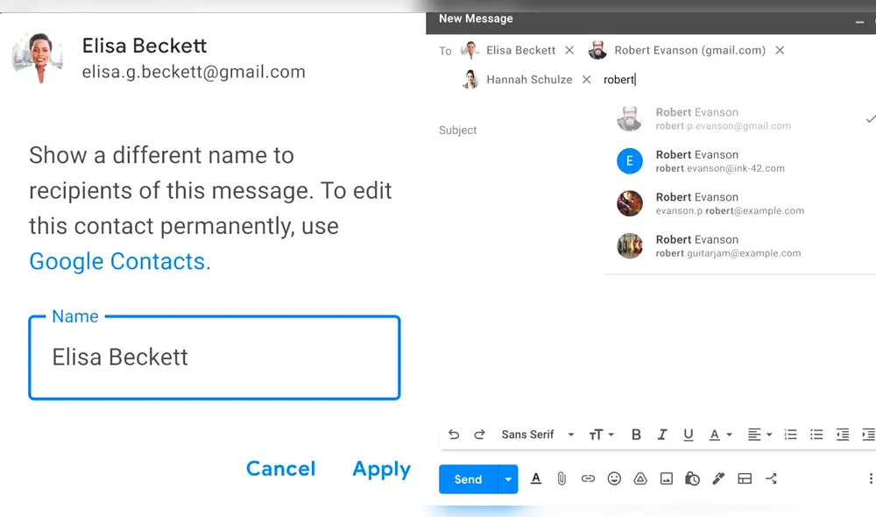Image resolution: width=876 pixels, height=517 pixels.
Task: Enable confidential mode for this message
Action: point(692,478)
